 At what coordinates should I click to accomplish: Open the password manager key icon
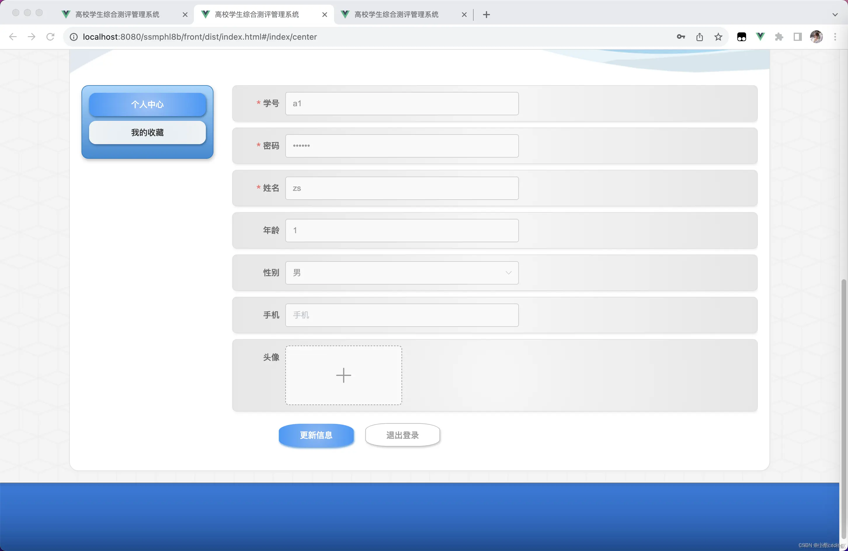(x=681, y=37)
